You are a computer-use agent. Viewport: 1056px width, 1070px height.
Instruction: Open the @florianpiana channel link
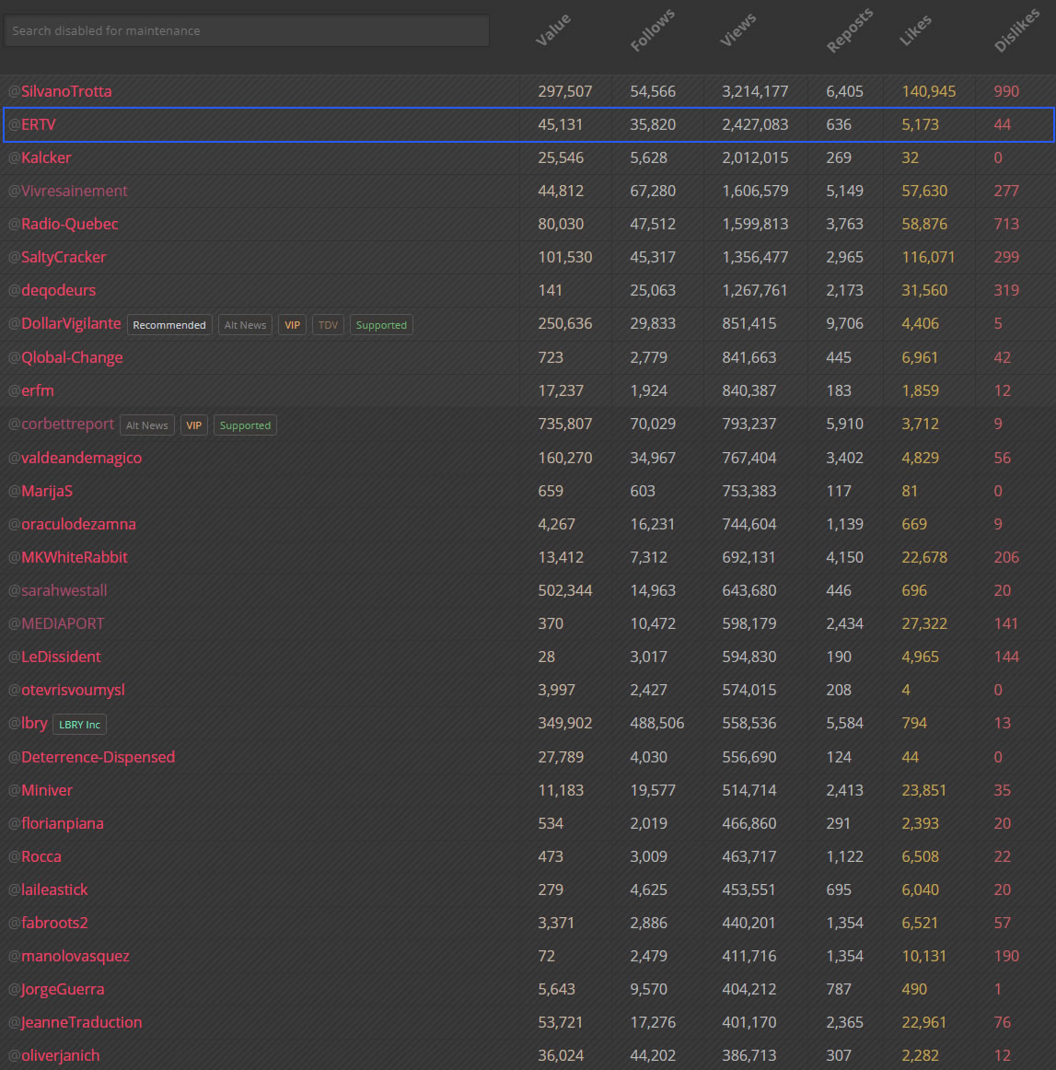(x=56, y=823)
